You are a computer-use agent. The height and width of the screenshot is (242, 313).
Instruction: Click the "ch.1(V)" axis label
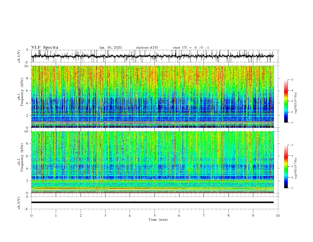(x=19, y=56)
